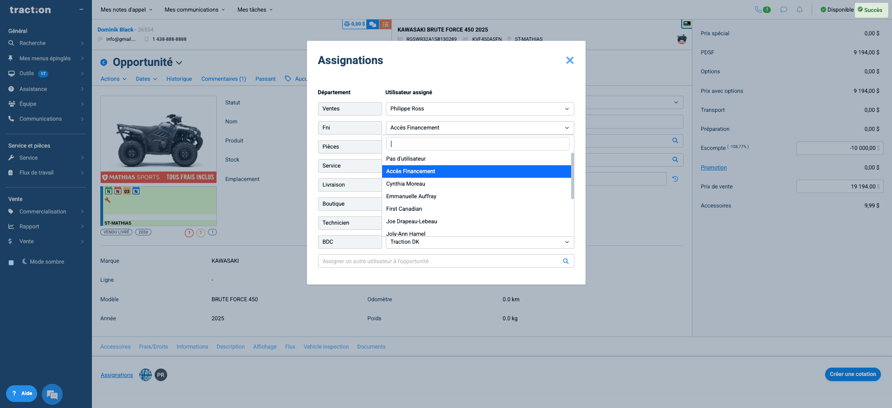Toggle the Mode sombre checkbox
The height and width of the screenshot is (408, 892).
[x=11, y=262]
